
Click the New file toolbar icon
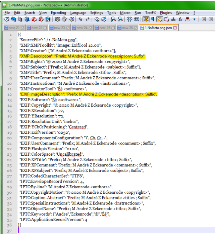click(6, 19)
